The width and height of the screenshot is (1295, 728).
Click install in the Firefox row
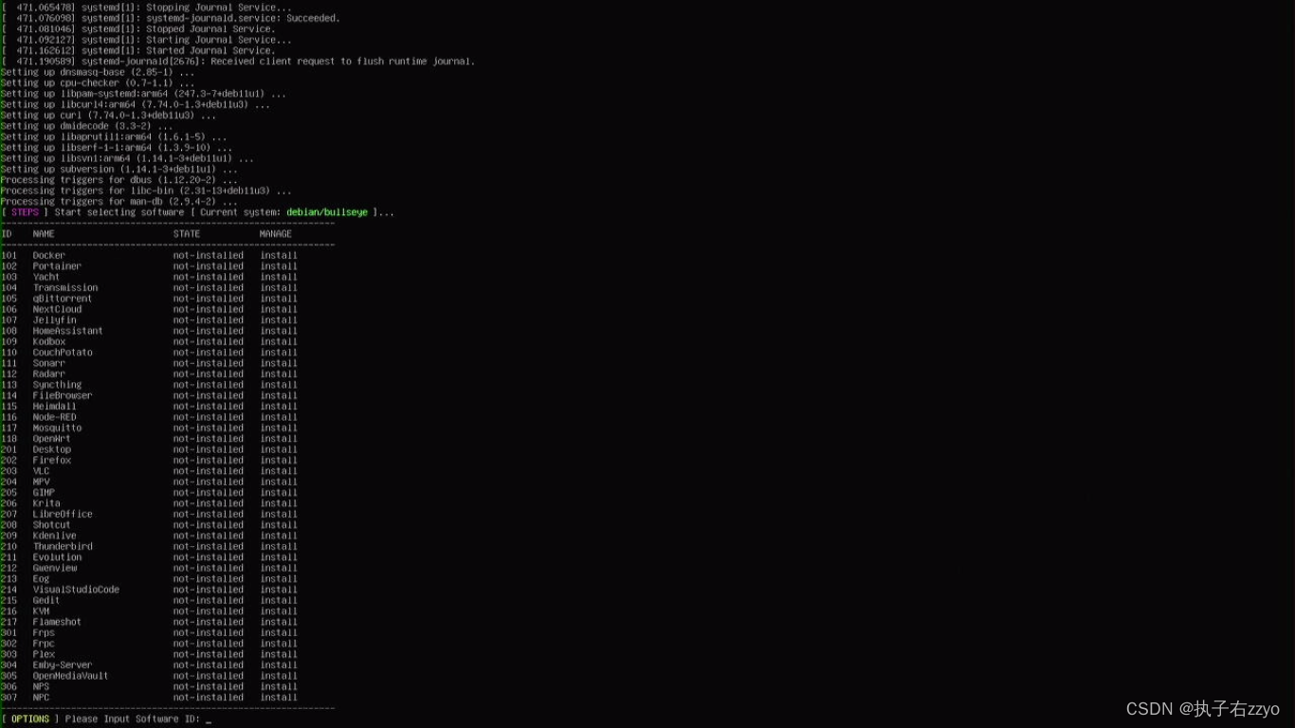(x=279, y=461)
